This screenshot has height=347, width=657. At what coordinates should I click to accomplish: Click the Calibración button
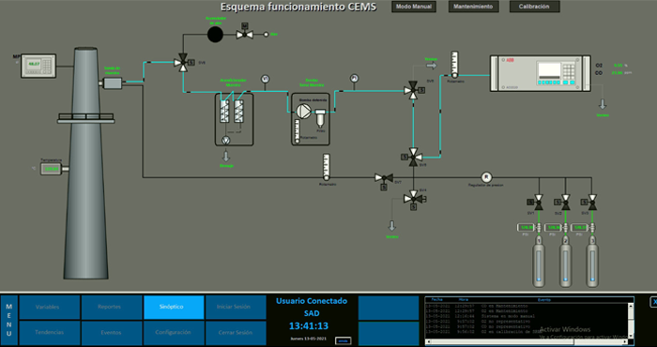(534, 7)
